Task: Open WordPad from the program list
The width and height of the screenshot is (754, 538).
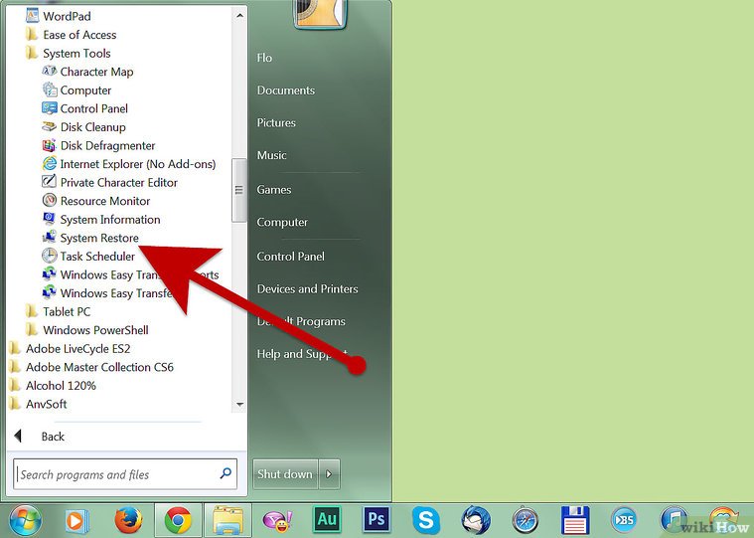Action: tap(59, 16)
